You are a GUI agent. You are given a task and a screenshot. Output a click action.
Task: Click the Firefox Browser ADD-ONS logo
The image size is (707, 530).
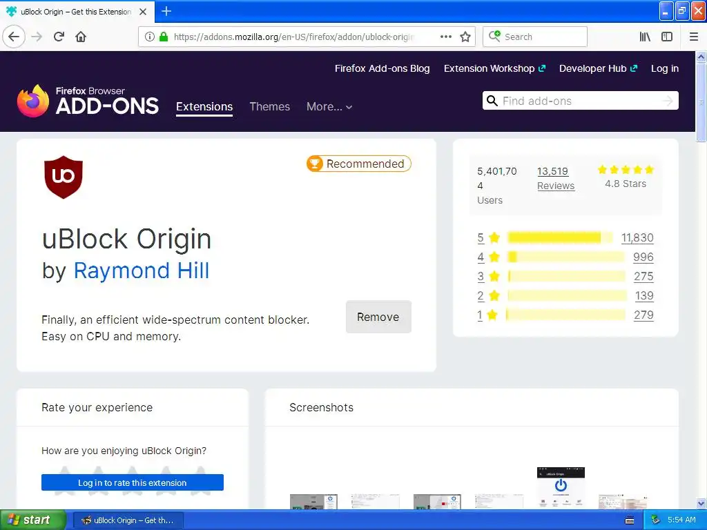point(88,101)
